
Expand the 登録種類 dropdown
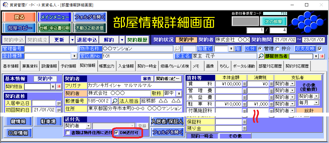point(75,56)
